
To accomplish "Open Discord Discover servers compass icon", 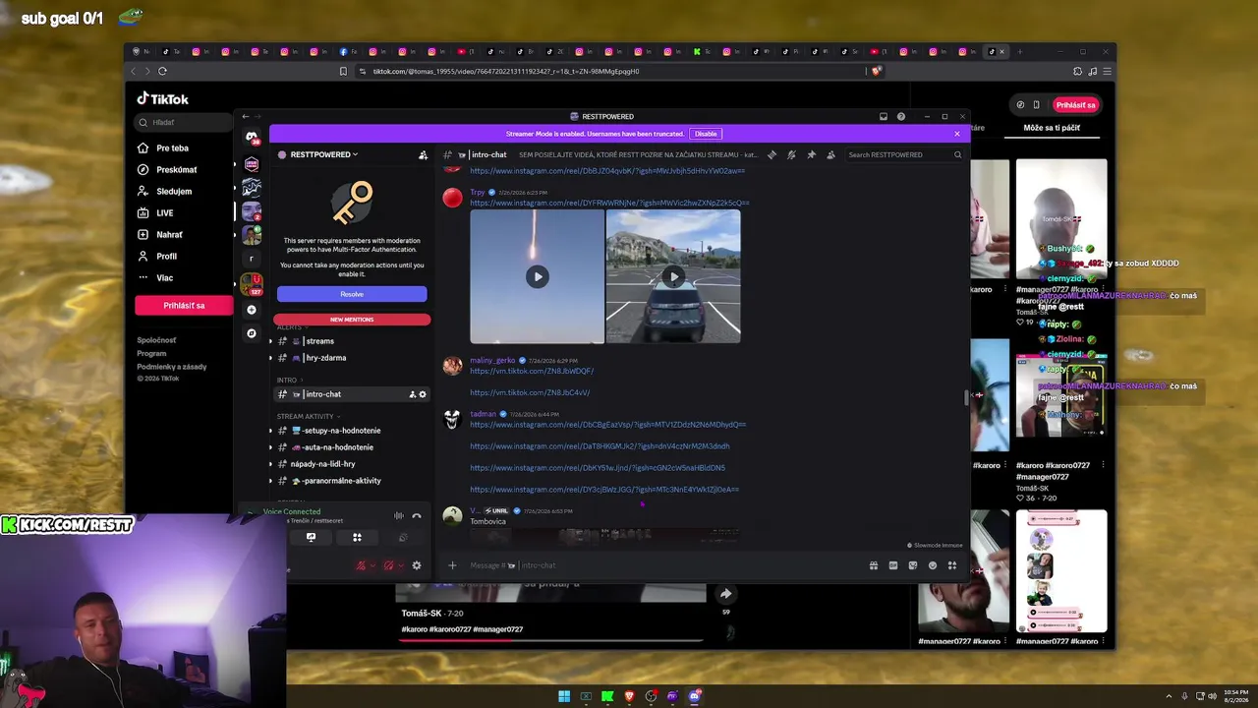I will [252, 333].
